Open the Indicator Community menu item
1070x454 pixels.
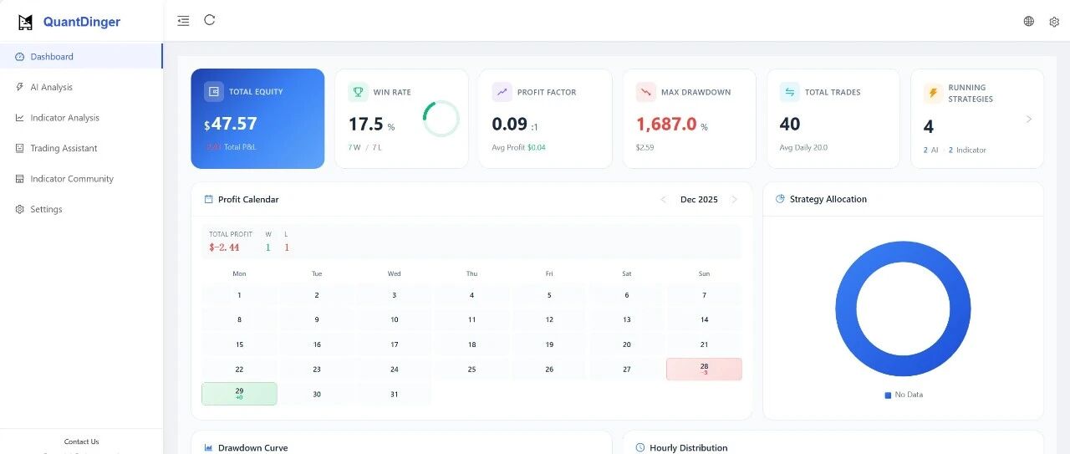[81, 179]
